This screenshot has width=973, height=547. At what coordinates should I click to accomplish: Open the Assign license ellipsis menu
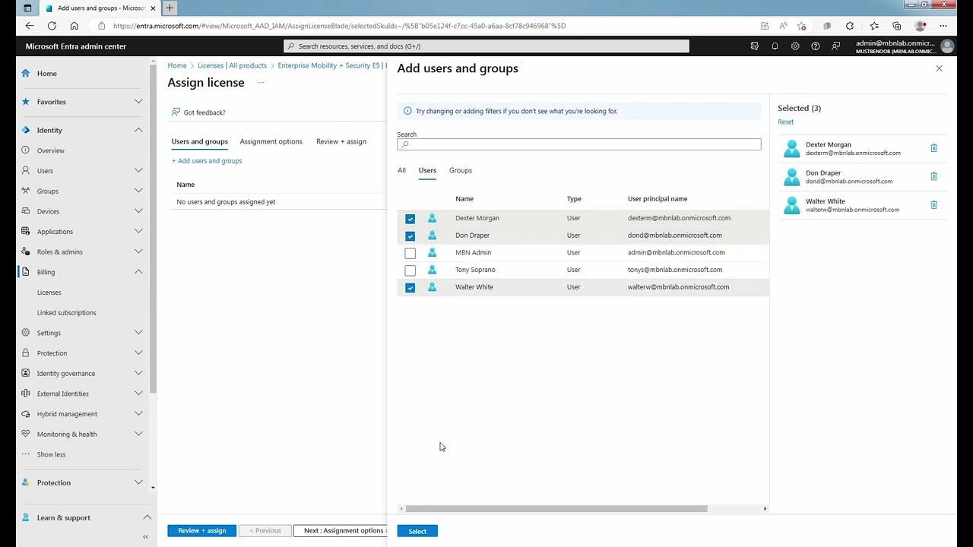tap(261, 82)
